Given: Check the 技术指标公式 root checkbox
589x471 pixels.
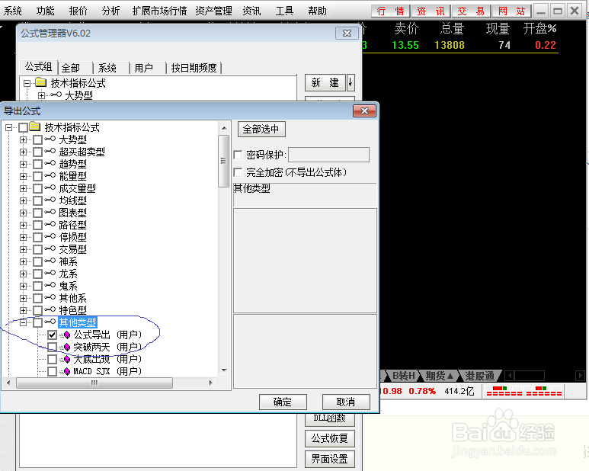Looking at the screenshot, I should (24, 128).
